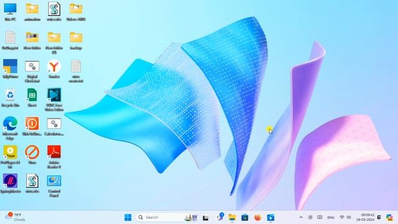
Task: Launch Adobe Reader 9
Action: (x=54, y=157)
